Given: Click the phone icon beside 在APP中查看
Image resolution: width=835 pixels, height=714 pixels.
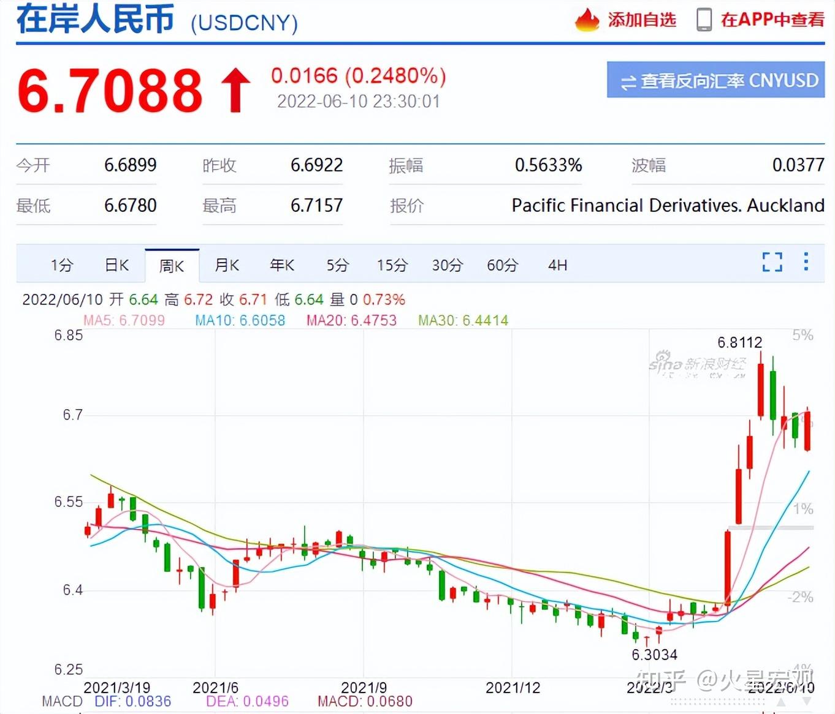Looking at the screenshot, I should (704, 20).
